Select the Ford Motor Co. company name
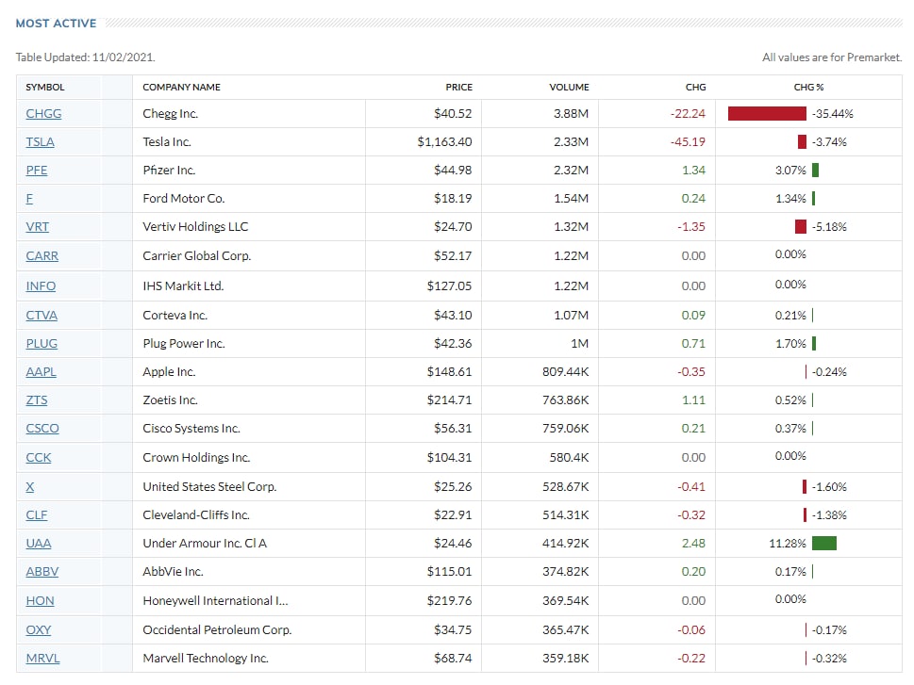 tap(184, 199)
